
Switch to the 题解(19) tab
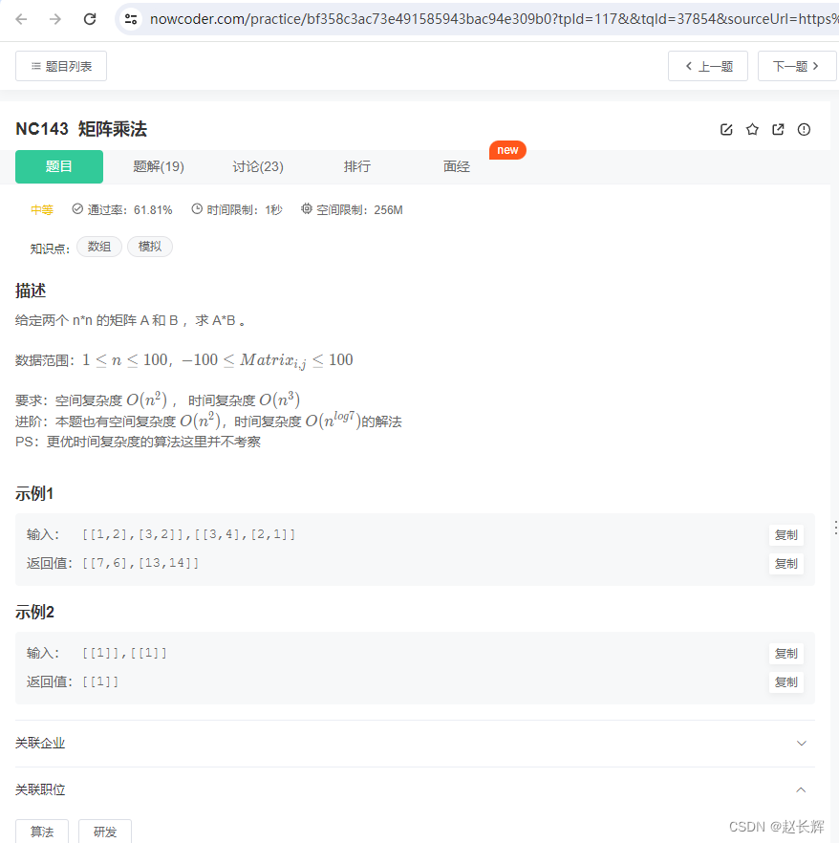(158, 166)
